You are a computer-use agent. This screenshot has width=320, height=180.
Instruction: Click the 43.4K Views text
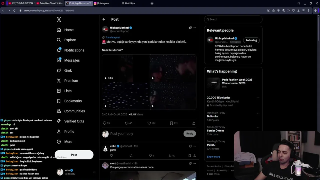(x=136, y=114)
